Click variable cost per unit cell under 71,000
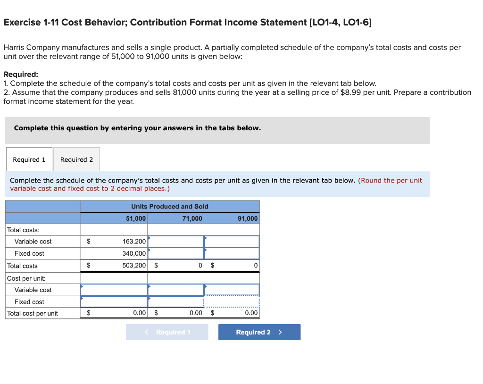 [x=175, y=290]
